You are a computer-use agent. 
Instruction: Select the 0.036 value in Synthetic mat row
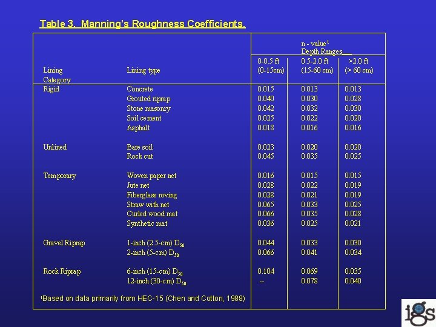[x=266, y=223]
